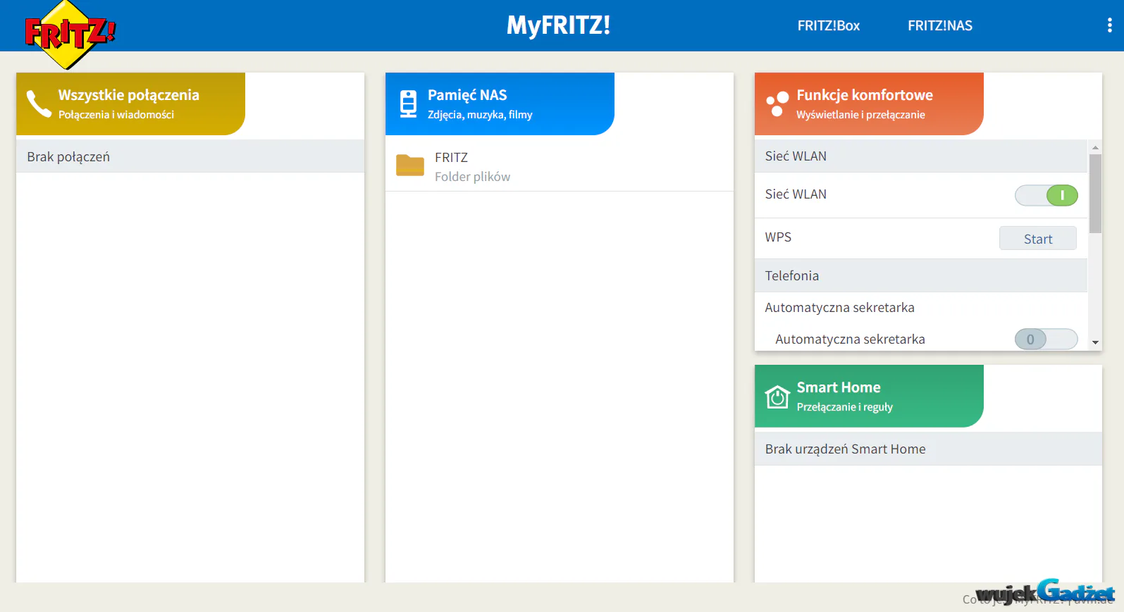Click the Smart Home house icon

coord(777,396)
